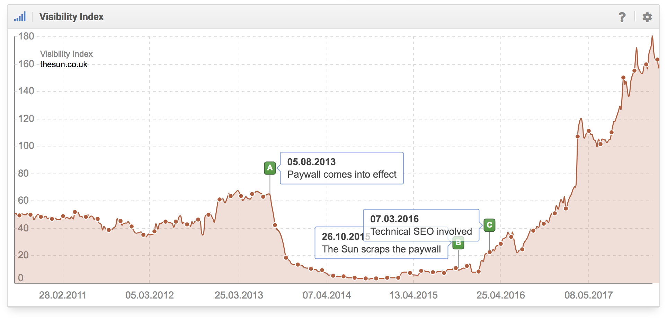Image resolution: width=667 pixels, height=320 pixels.
Task: Click the 180 y-axis value
Action: click(x=26, y=36)
